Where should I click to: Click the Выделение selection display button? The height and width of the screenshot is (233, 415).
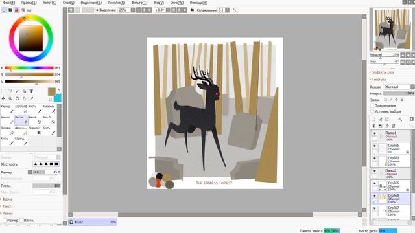[x=106, y=10]
